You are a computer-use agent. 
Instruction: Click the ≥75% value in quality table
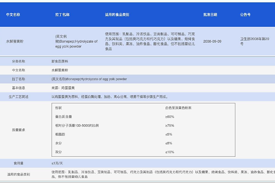170,125
